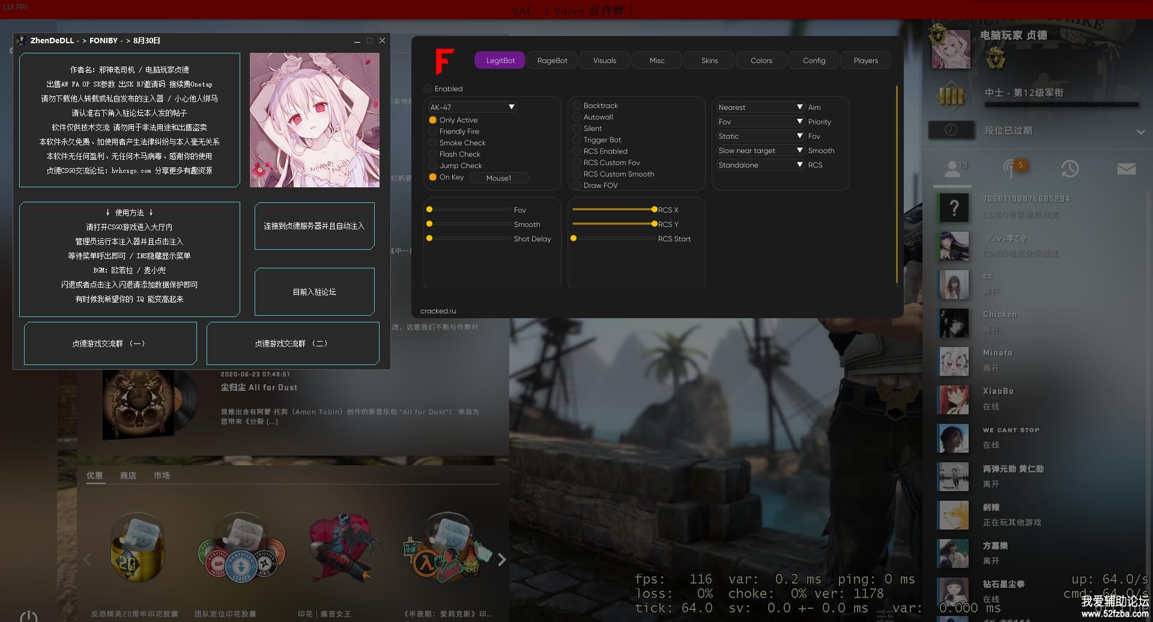Viewport: 1153px width, 622px height.
Task: Click the cheat menu vertical scrollbar
Action: pyautogui.click(x=897, y=184)
